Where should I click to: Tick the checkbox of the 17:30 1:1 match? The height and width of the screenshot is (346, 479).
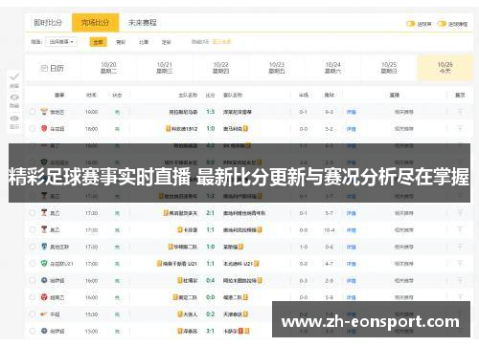point(33,229)
